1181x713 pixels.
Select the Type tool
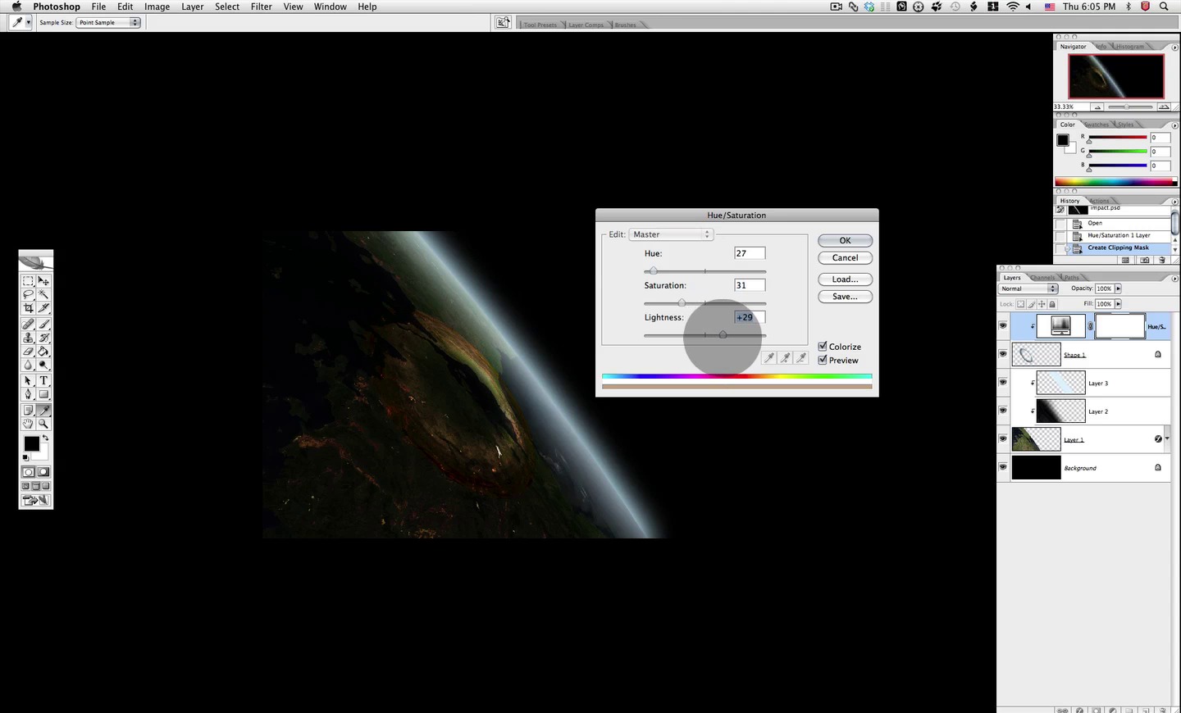(x=43, y=381)
